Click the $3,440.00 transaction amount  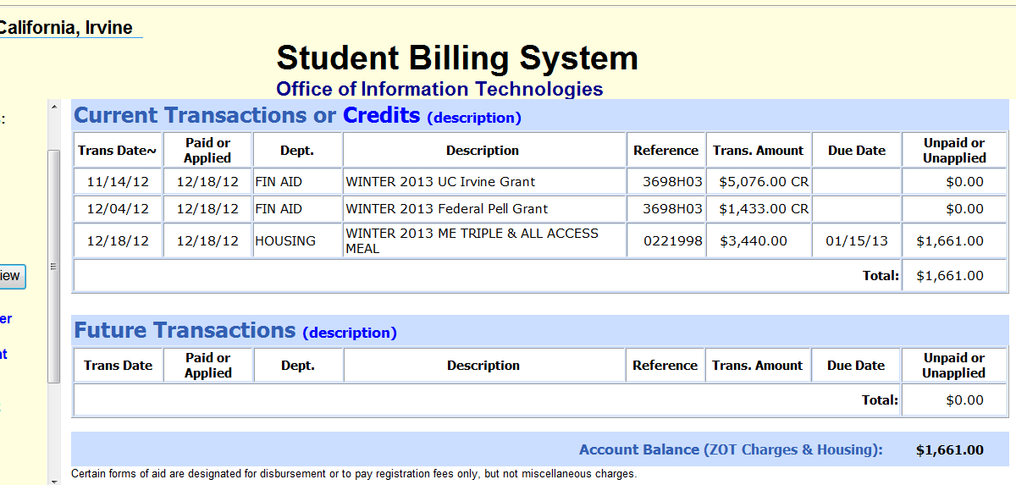pos(753,241)
